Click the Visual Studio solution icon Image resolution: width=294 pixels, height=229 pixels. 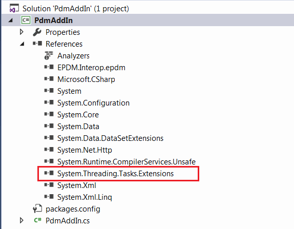(14, 8)
